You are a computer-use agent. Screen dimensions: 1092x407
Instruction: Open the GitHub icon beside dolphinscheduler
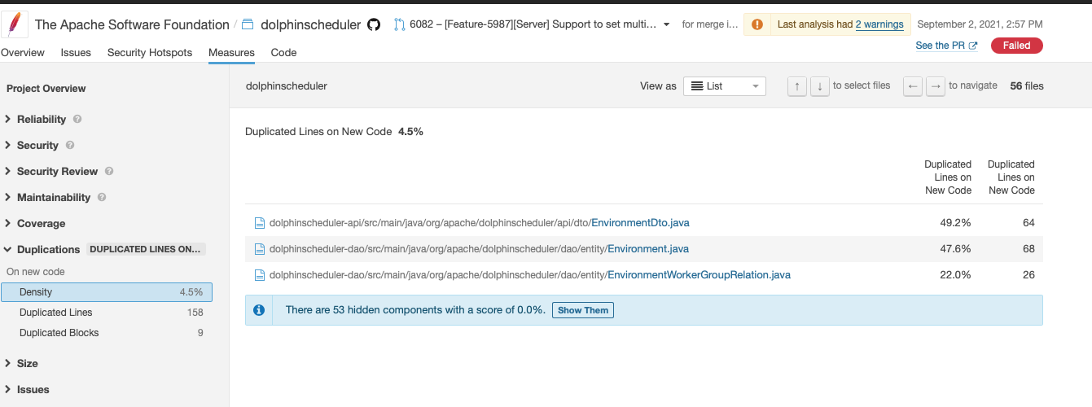point(374,24)
